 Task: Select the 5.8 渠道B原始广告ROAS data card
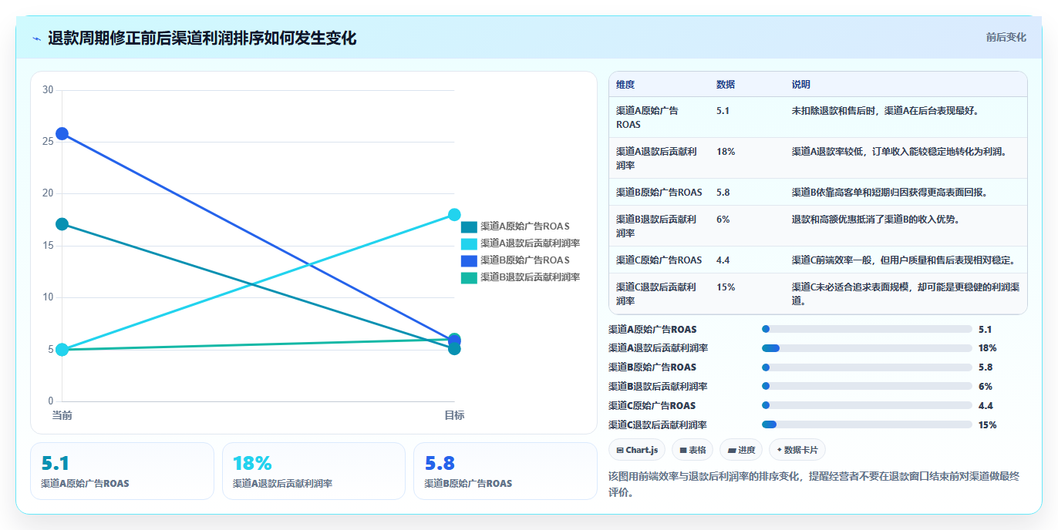[x=505, y=471]
